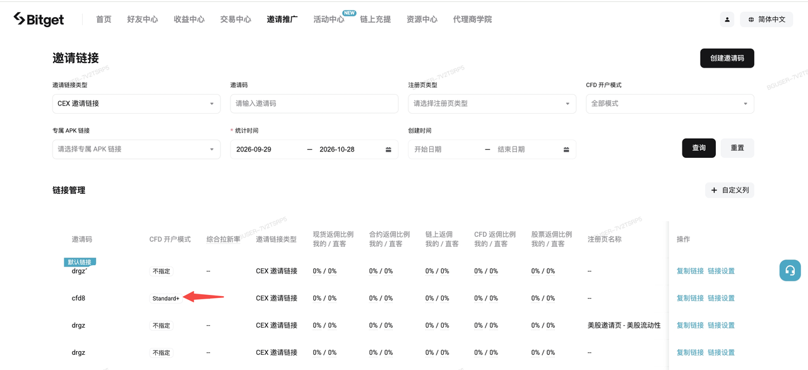808x370 pixels.
Task: Click 股票返佣比例 column header
Action: pyautogui.click(x=552, y=234)
